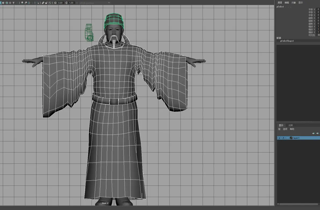Viewport: 320px width, 210px height.
Task: Click the exposure value field 0.00
Action: pos(60,3)
